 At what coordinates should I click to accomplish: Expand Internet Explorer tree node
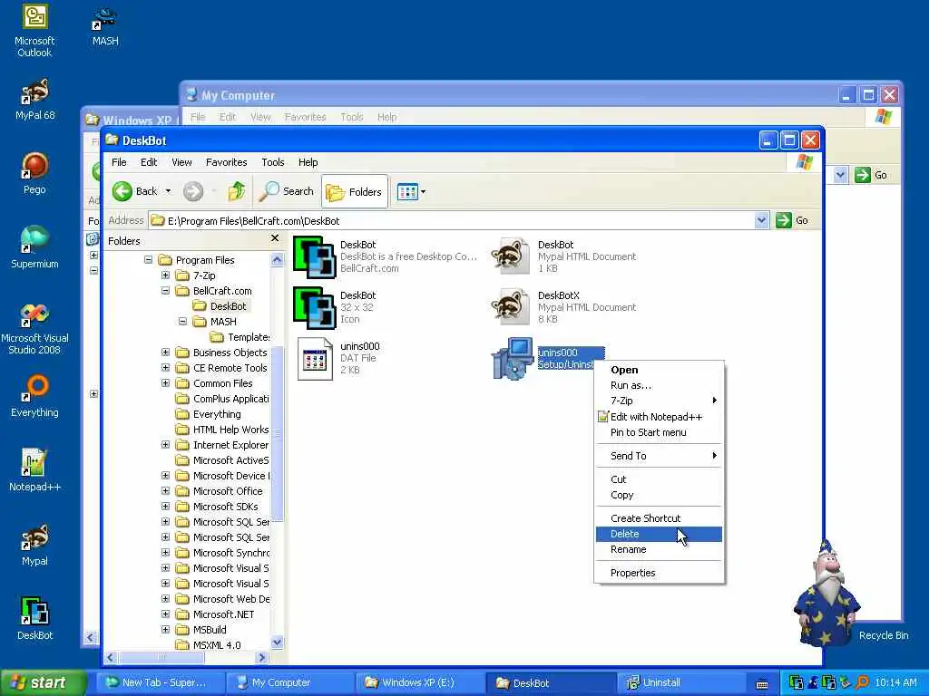pyautogui.click(x=165, y=444)
